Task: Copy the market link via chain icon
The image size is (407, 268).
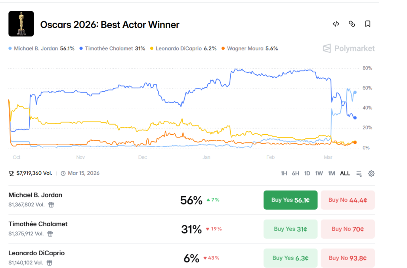Action: point(352,24)
